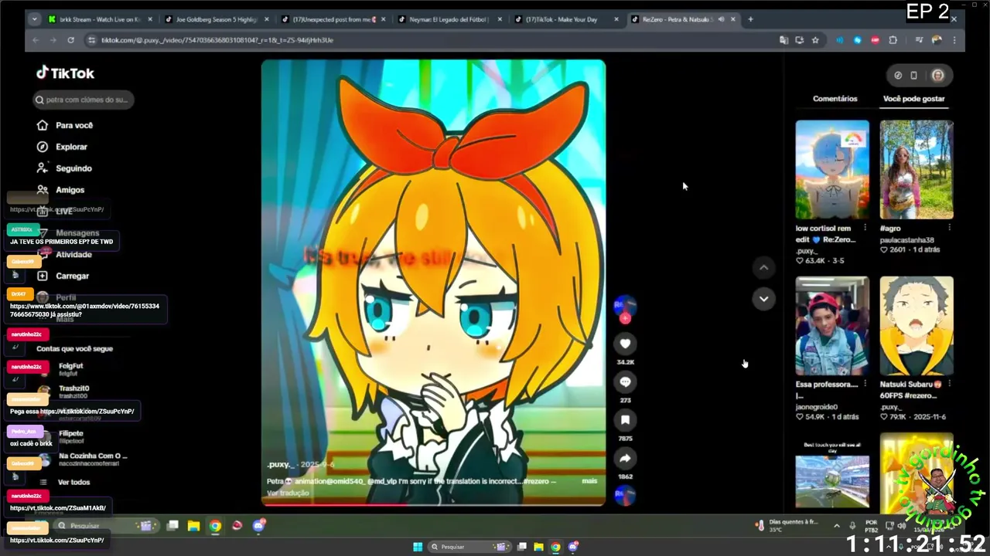Open the jaonegroide0 profile link
The height and width of the screenshot is (556, 990).
tap(817, 407)
